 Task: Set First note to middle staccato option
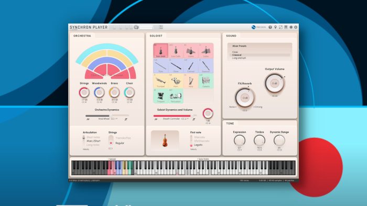[201, 141]
